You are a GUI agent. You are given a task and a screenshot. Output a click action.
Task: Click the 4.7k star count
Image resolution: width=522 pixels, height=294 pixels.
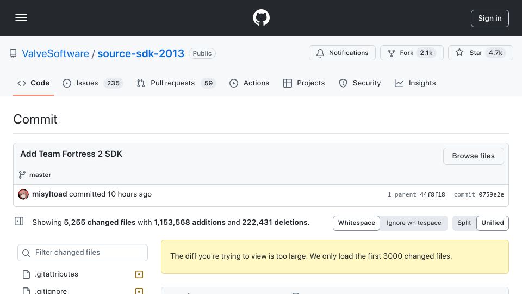(495, 53)
